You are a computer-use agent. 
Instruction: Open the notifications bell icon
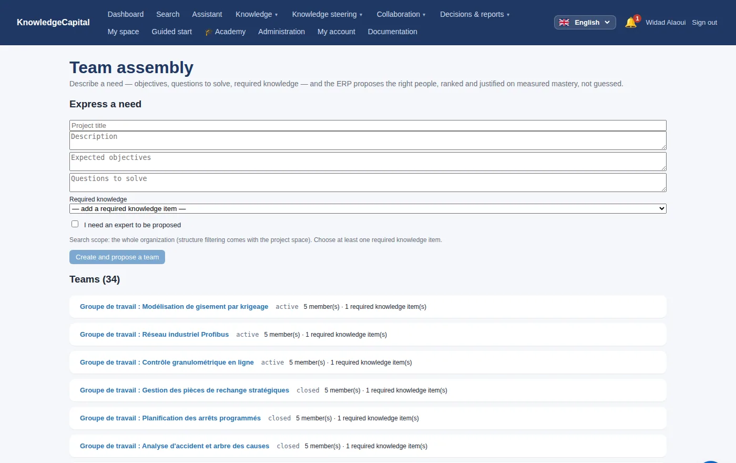pos(631,23)
